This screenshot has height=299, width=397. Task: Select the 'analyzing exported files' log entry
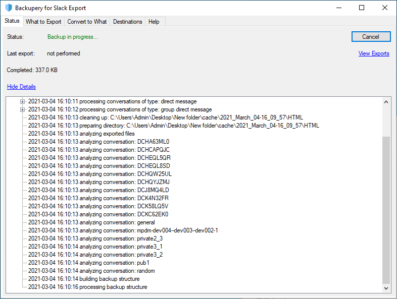81,134
